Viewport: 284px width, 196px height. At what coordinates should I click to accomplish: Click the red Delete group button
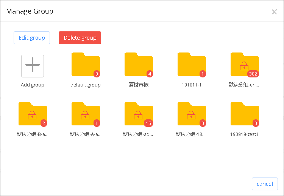click(x=80, y=38)
